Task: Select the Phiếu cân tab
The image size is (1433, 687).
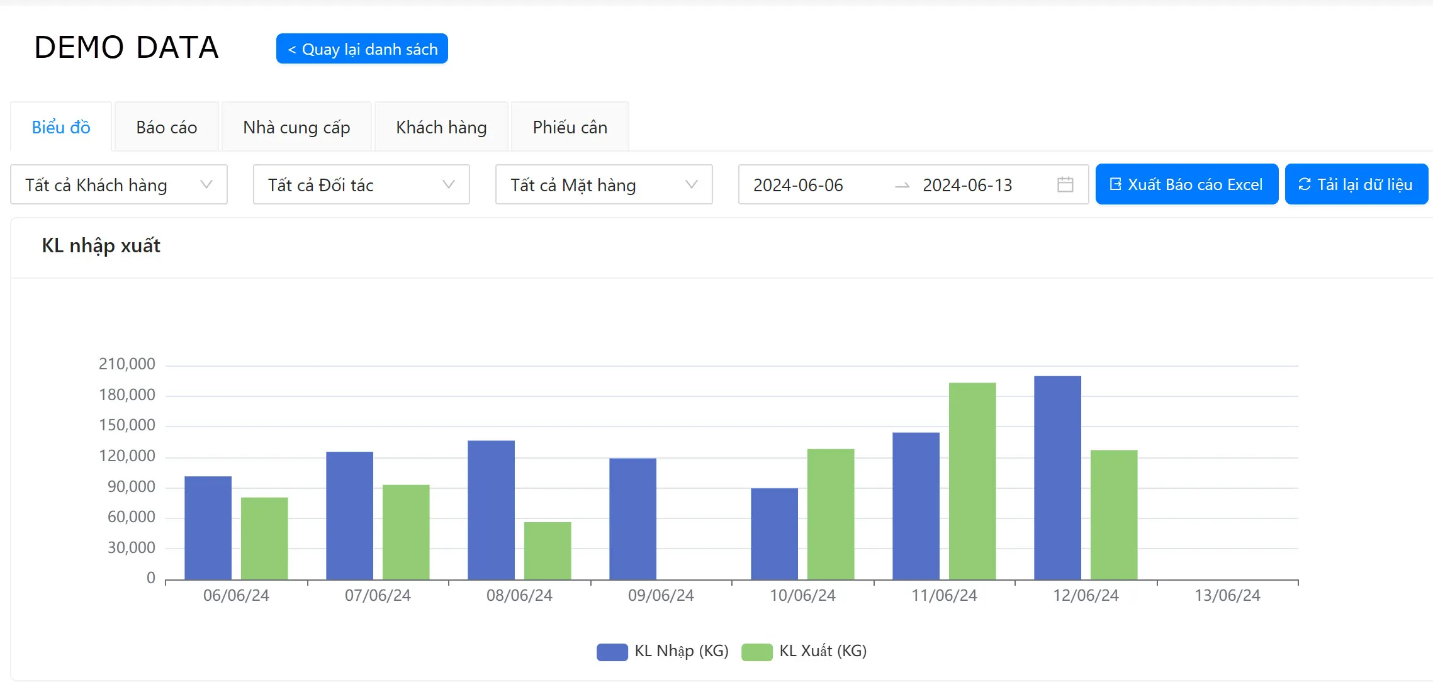Action: [x=569, y=126]
